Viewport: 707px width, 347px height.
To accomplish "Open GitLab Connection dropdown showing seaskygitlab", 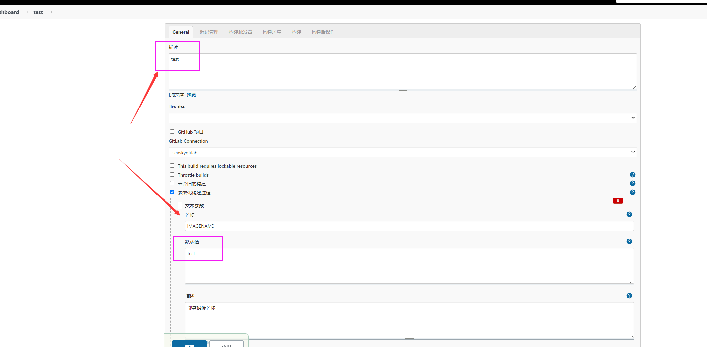I will (403, 152).
